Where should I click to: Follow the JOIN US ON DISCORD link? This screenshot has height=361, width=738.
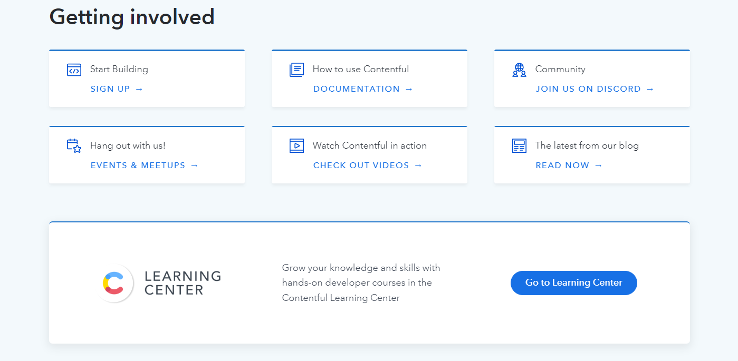click(x=595, y=89)
